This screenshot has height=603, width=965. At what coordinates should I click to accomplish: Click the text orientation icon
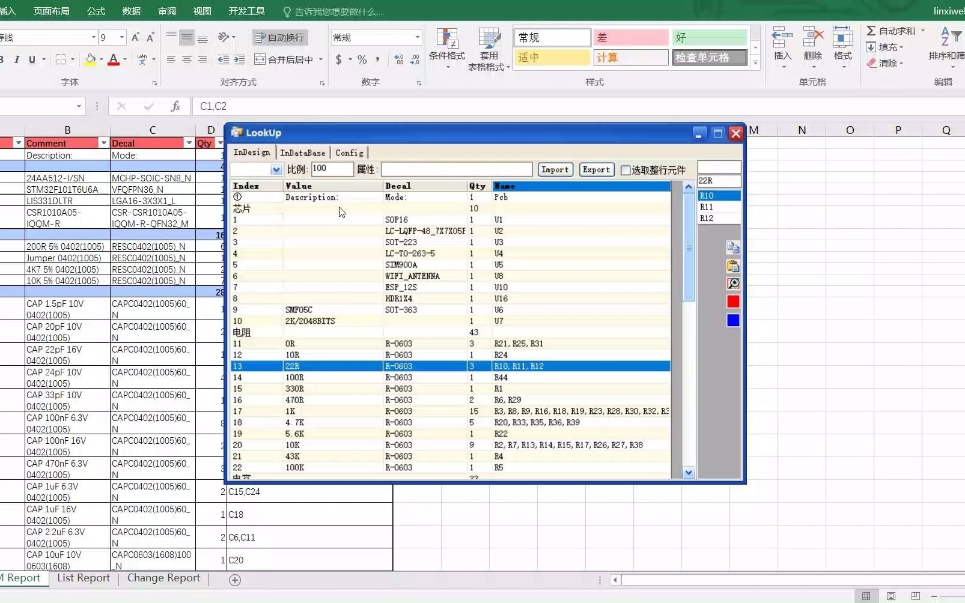[x=224, y=37]
